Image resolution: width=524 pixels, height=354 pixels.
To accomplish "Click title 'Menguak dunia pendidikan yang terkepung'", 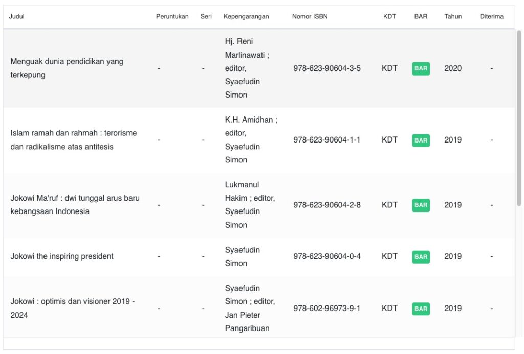I will pyautogui.click(x=67, y=68).
